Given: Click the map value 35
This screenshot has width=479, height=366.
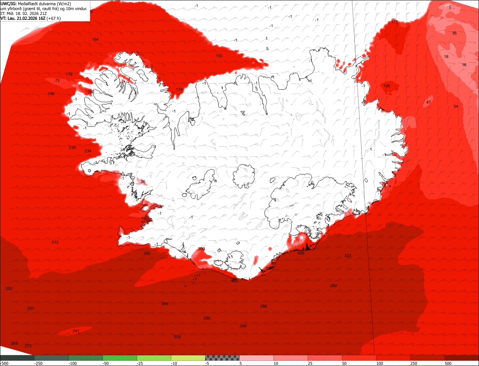Looking at the screenshot, I should (x=454, y=33).
